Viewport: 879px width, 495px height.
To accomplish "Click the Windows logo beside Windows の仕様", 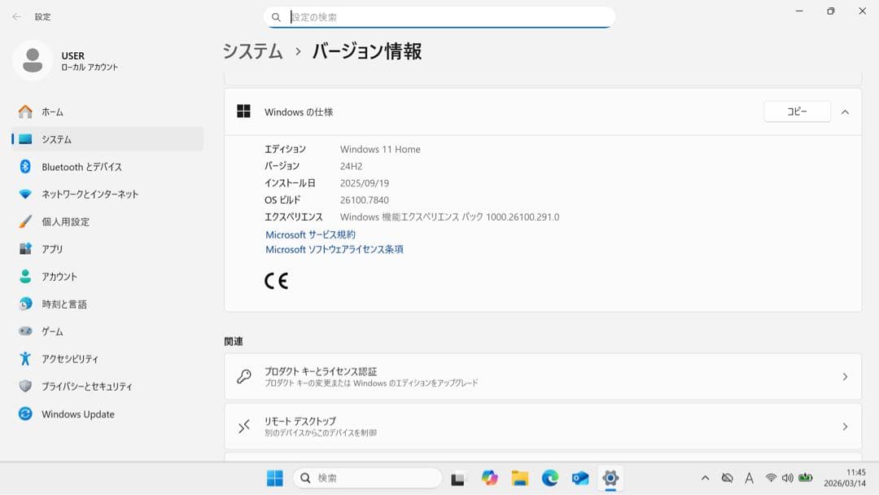I will [x=244, y=111].
